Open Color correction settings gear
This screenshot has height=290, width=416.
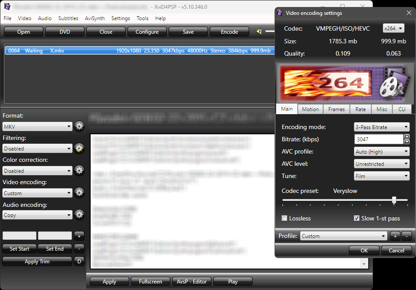79,171
